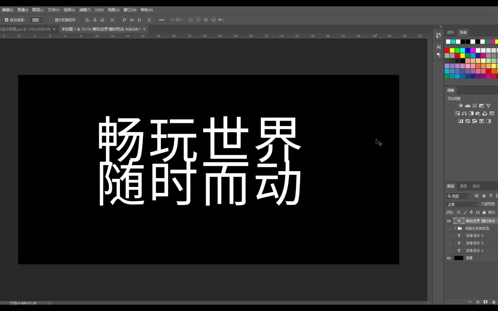Open the 图层 selection mode dropdown
498x311 pixels.
pyautogui.click(x=37, y=20)
